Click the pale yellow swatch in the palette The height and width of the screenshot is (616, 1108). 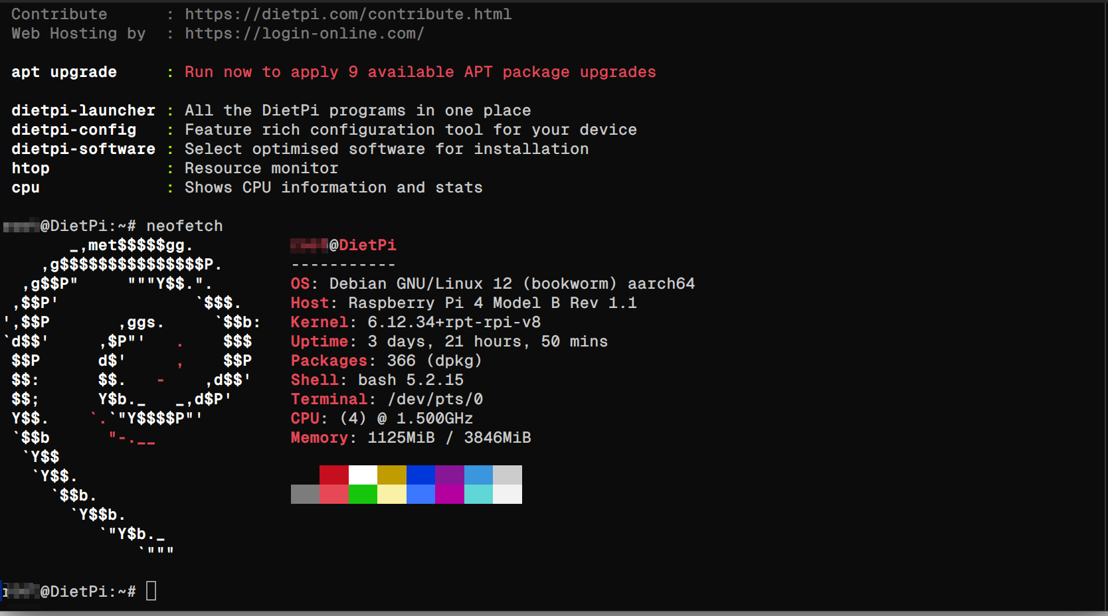392,494
